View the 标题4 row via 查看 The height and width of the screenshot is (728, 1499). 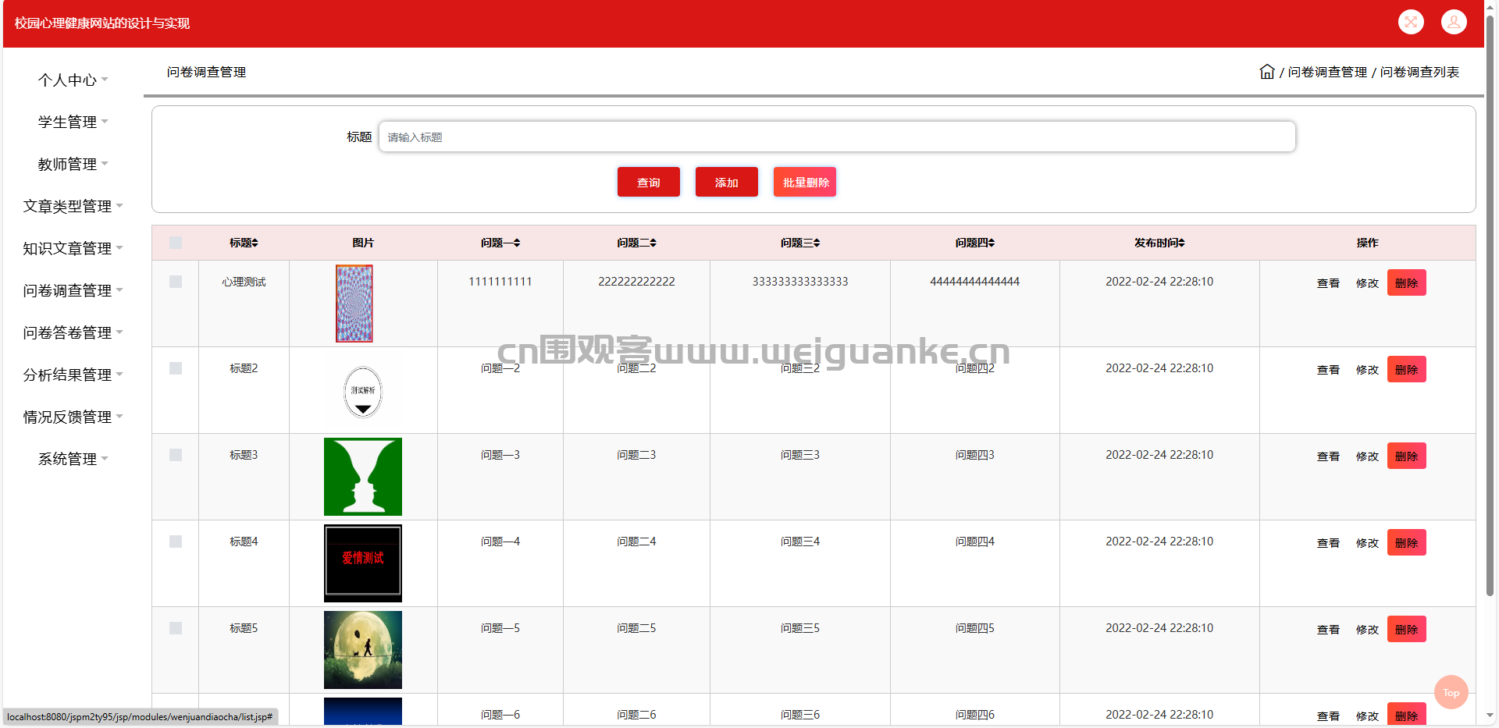1328,543
